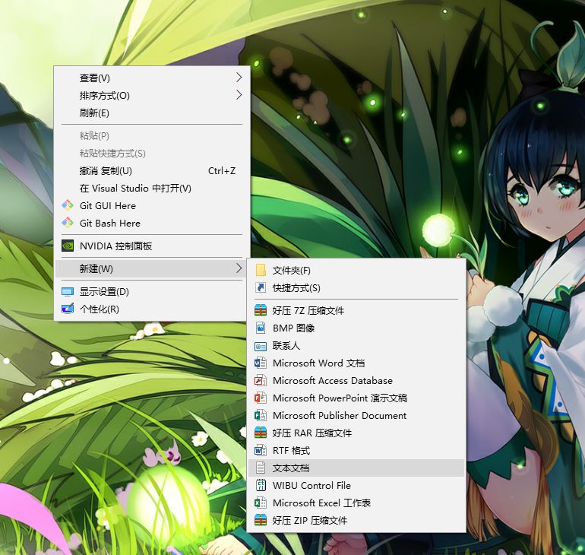The height and width of the screenshot is (555, 585).
Task: Create new Microsoft Publisher Document
Action: 356,415
